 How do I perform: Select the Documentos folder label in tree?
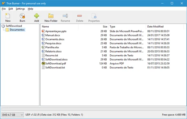pos(17,30)
